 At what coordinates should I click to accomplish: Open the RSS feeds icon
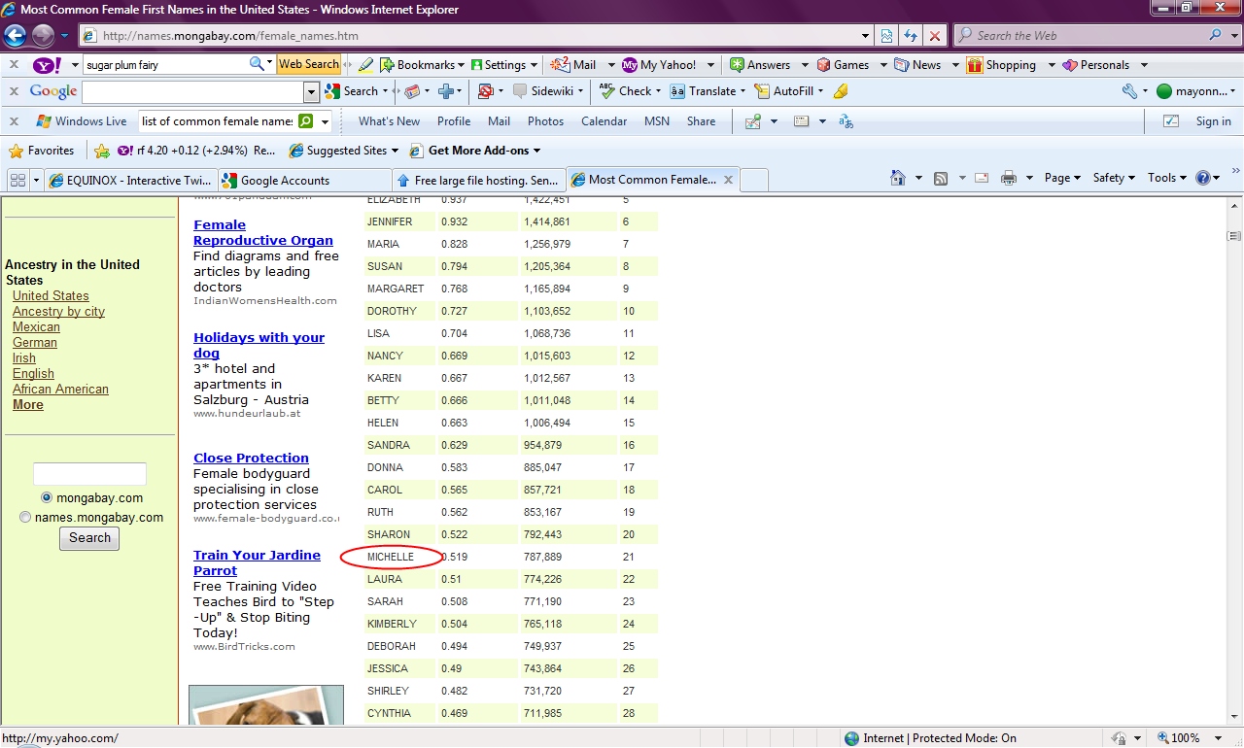[940, 179]
